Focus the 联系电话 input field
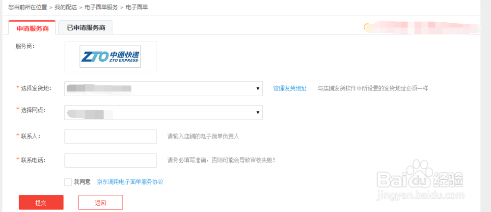The image size is (491, 212). pos(110,160)
